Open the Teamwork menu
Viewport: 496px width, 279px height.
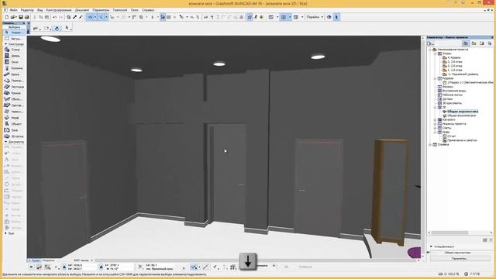120,10
